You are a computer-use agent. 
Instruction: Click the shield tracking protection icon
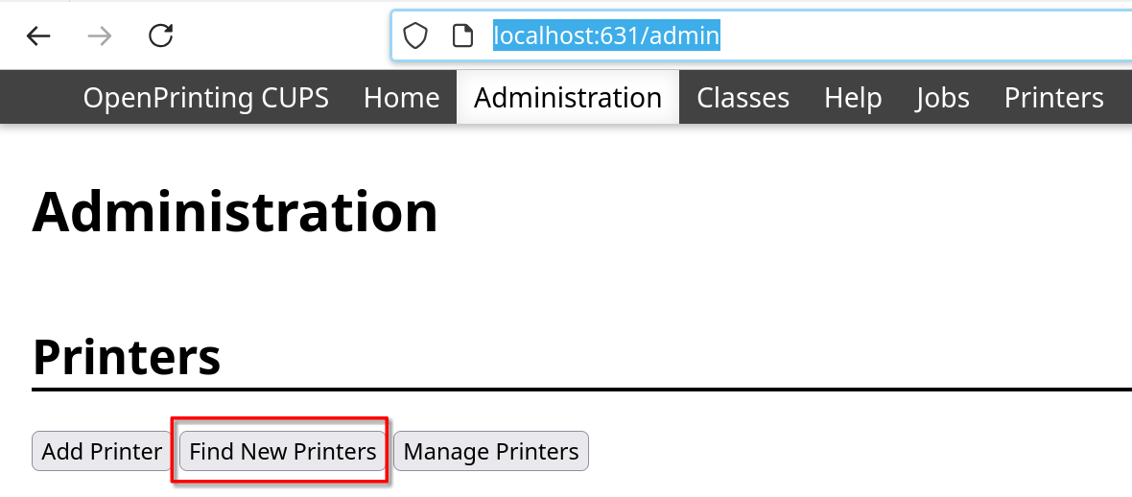coord(414,36)
